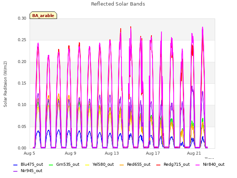The width and height of the screenshot is (237, 178).
Task: Click the 0.20 y-axis label
Action: pos(22,62)
